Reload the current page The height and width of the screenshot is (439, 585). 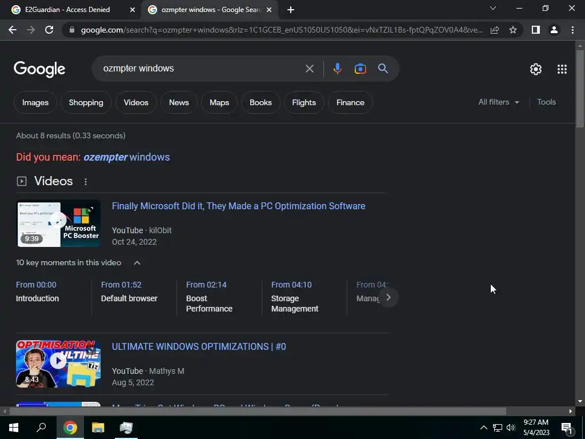coord(49,30)
